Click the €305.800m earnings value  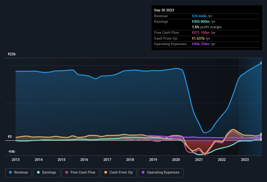coord(201,21)
